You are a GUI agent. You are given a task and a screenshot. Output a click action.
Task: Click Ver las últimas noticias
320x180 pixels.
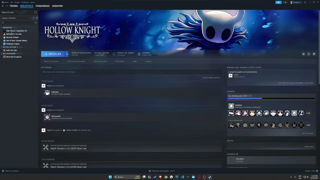point(211,78)
